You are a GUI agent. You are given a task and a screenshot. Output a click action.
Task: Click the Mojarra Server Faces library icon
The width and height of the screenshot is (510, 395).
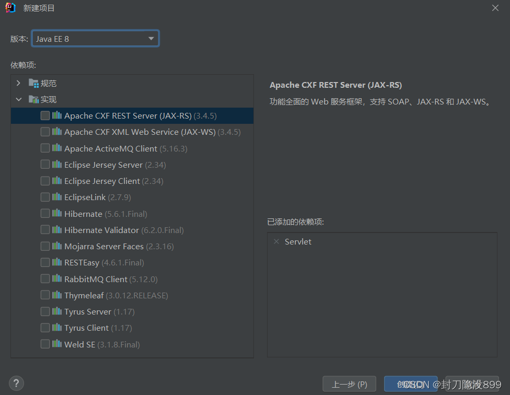[57, 246]
